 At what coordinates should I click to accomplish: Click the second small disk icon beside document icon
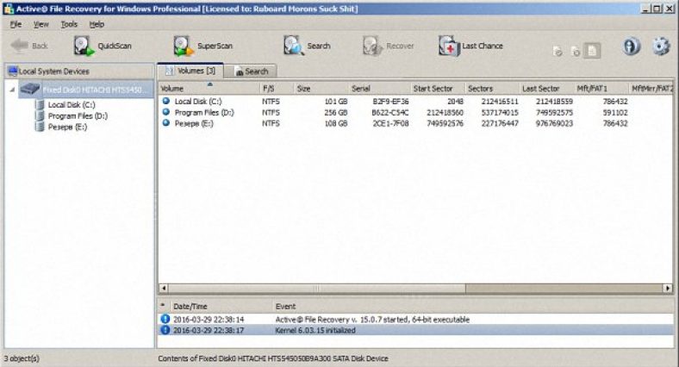(x=576, y=52)
